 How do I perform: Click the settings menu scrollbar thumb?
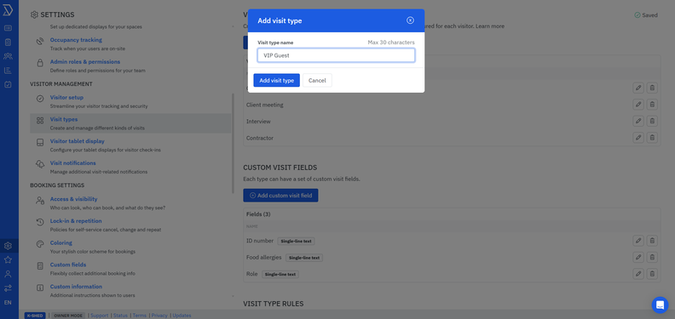point(234,143)
